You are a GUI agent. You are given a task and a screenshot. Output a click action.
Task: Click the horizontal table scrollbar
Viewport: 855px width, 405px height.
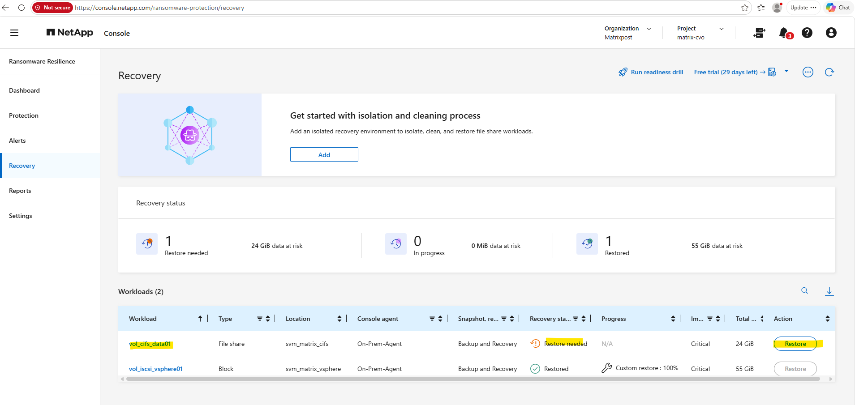pos(473,379)
